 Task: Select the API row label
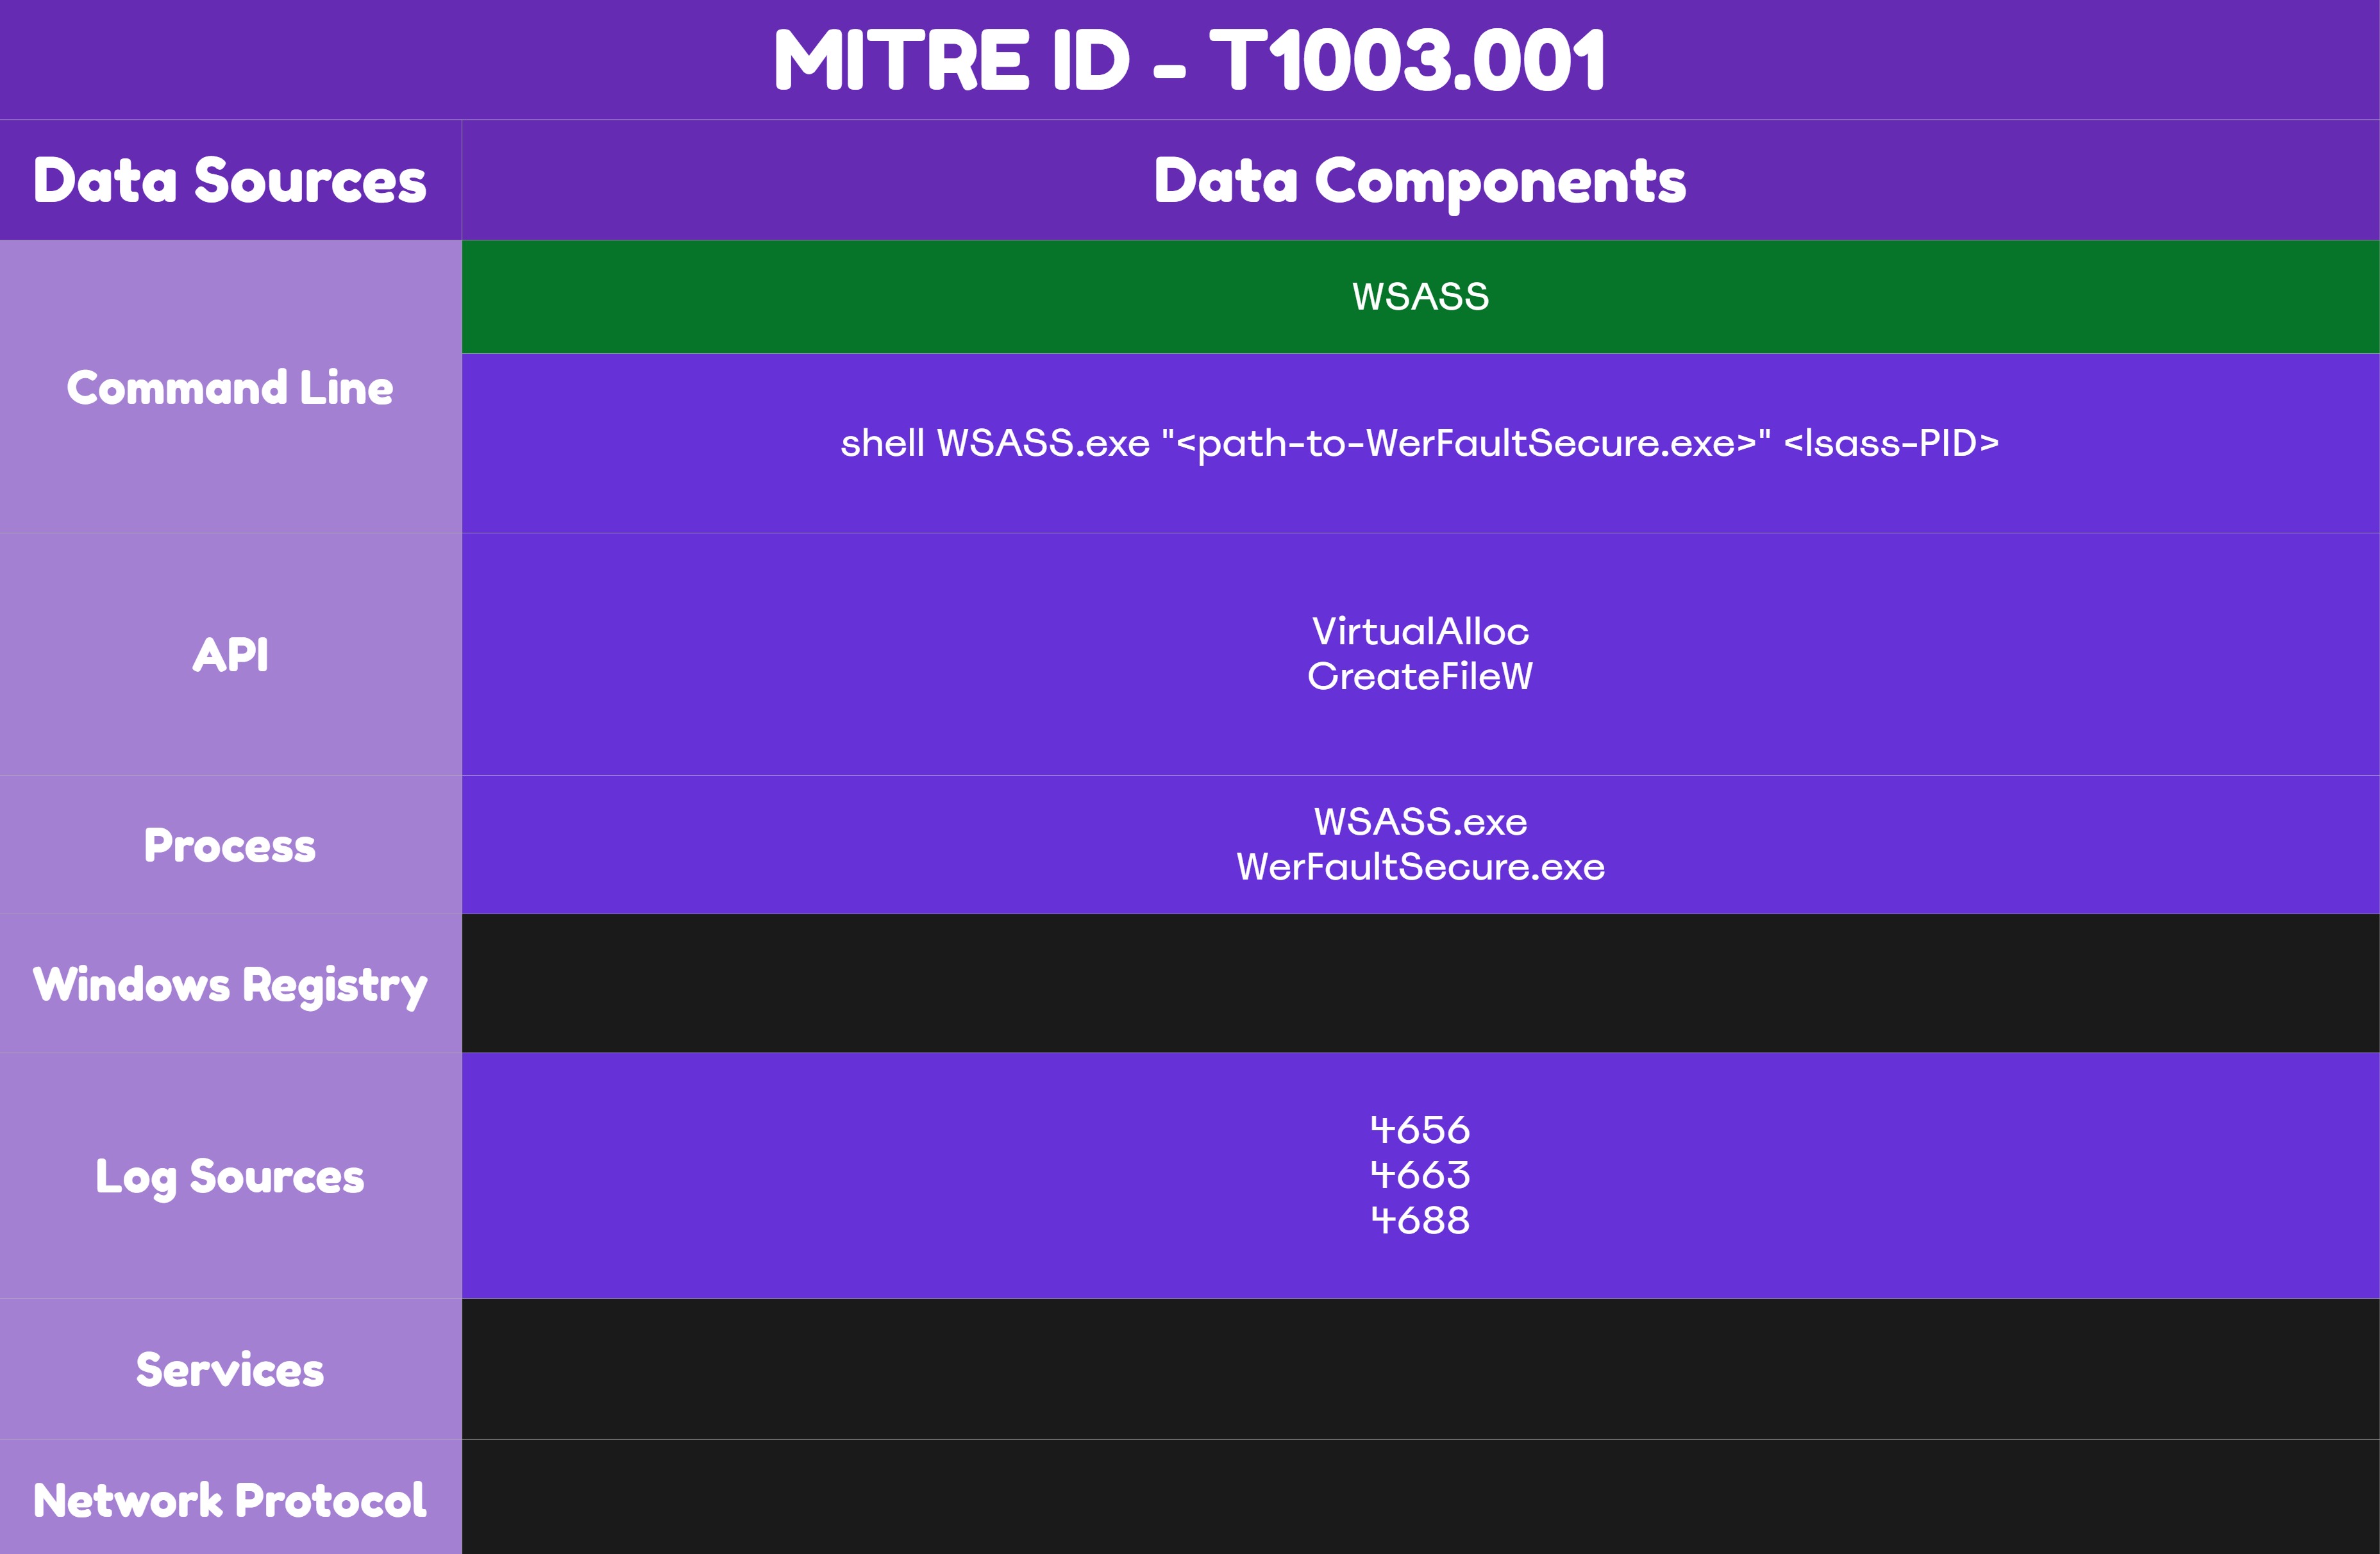coord(231,655)
